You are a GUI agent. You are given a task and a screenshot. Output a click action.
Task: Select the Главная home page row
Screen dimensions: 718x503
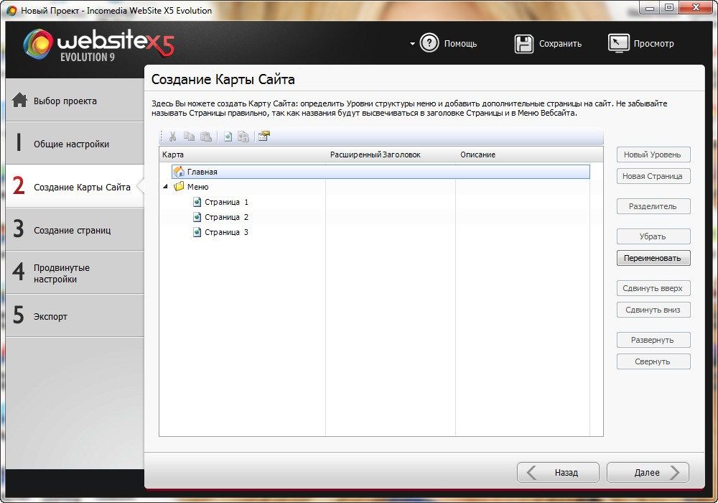202,172
